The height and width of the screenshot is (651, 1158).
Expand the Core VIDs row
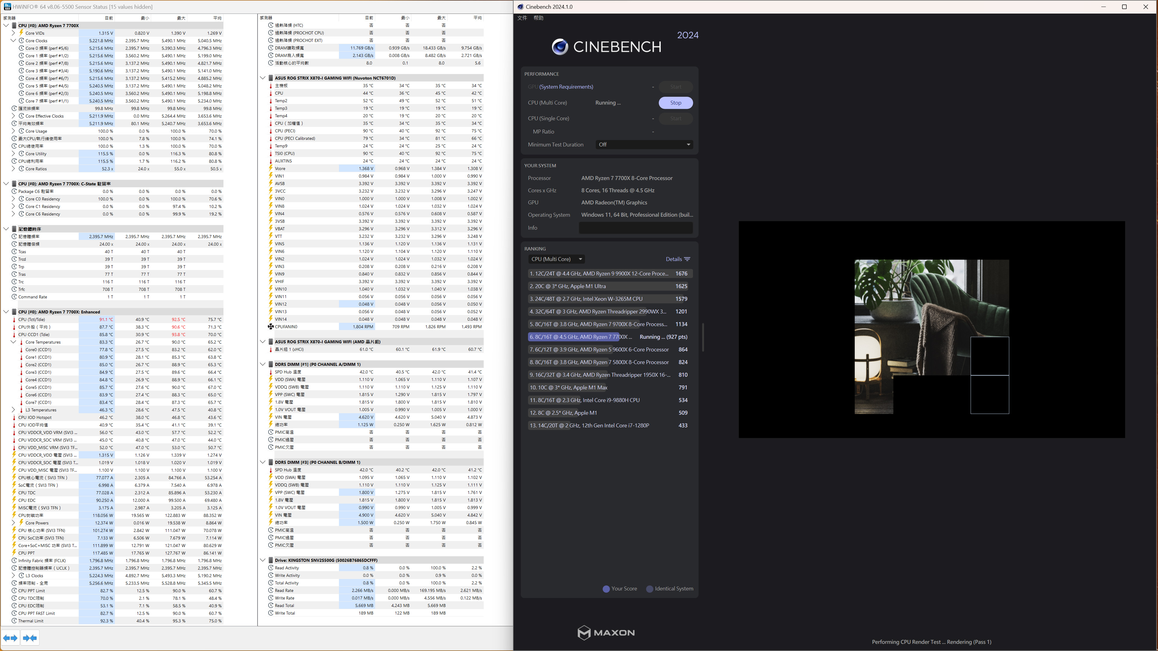pos(13,33)
